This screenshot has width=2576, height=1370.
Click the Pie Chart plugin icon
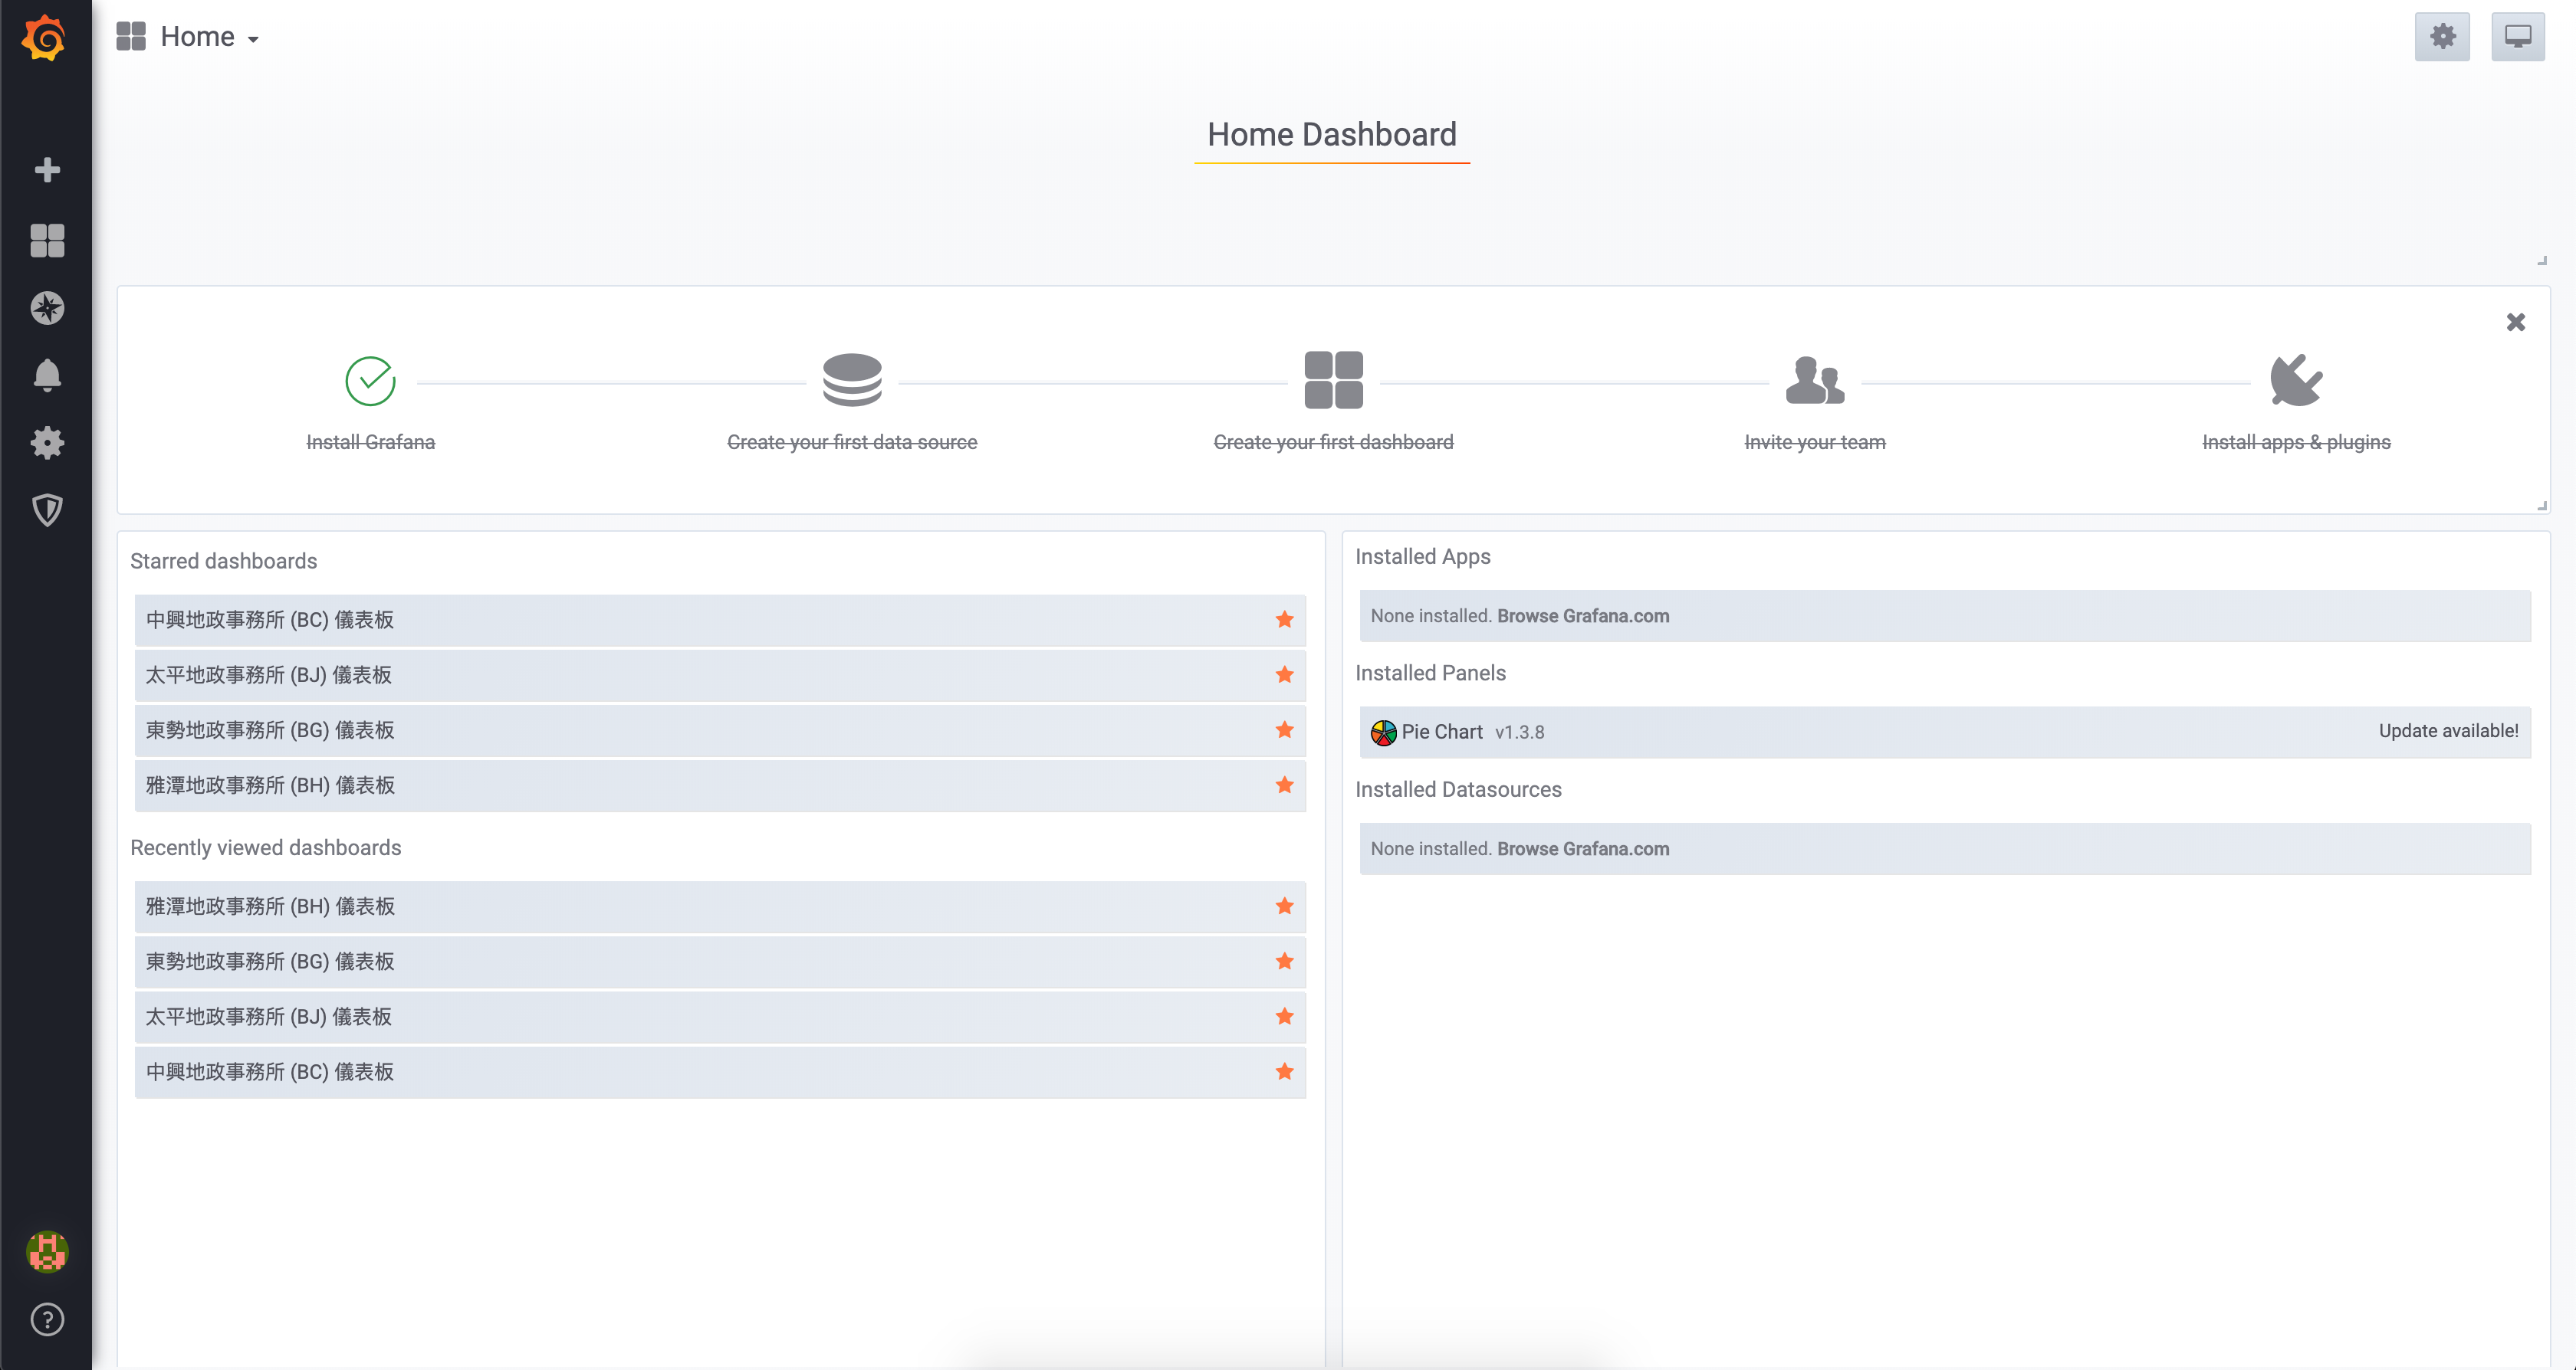tap(1383, 733)
